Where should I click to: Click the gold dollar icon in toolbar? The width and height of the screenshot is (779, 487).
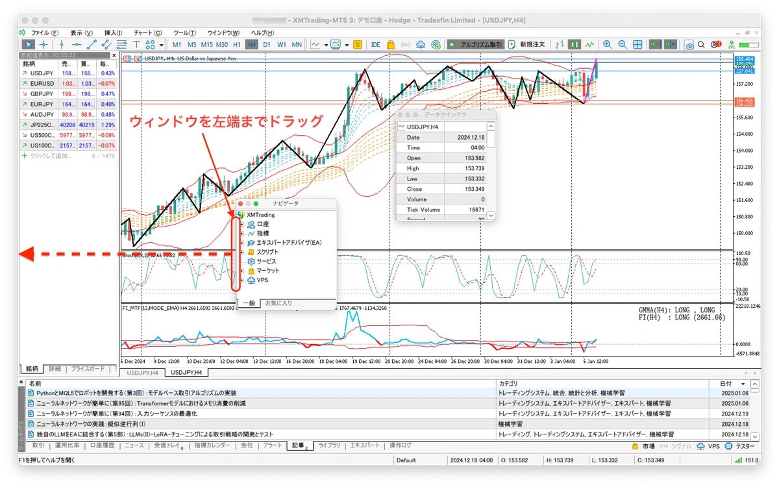click(x=358, y=45)
